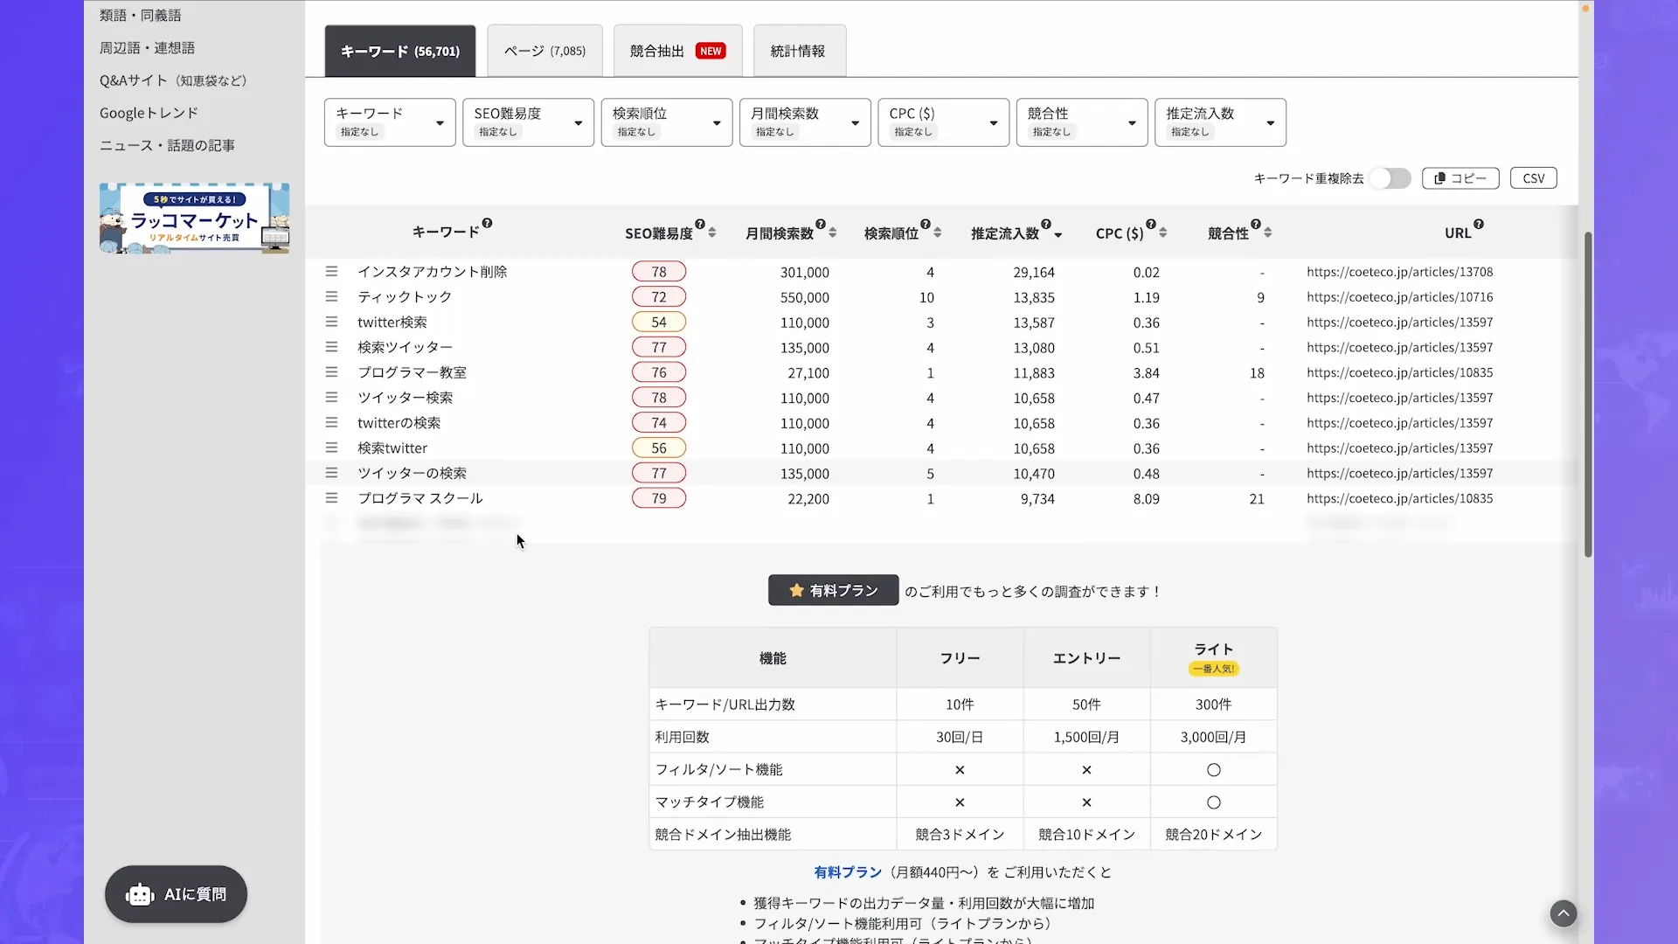Viewport: 1678px width, 944px height.
Task: Click the CSV export button
Action: (x=1534, y=177)
